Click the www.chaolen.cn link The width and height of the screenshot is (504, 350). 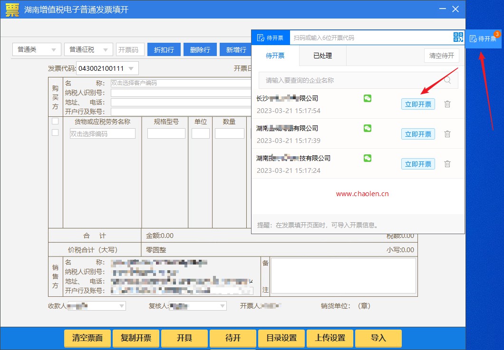[362, 194]
